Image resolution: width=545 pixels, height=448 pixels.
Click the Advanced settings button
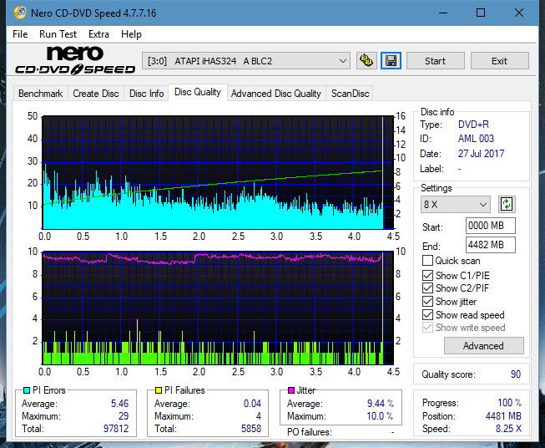pyautogui.click(x=483, y=346)
